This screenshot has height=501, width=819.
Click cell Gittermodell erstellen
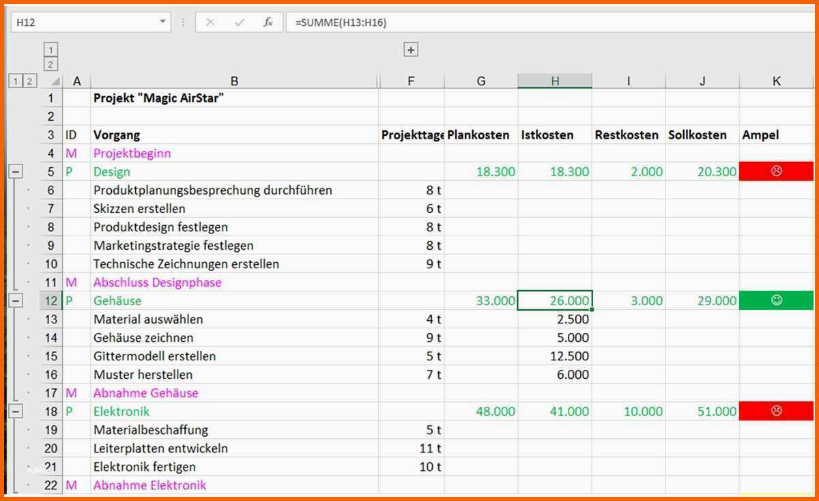[234, 356]
